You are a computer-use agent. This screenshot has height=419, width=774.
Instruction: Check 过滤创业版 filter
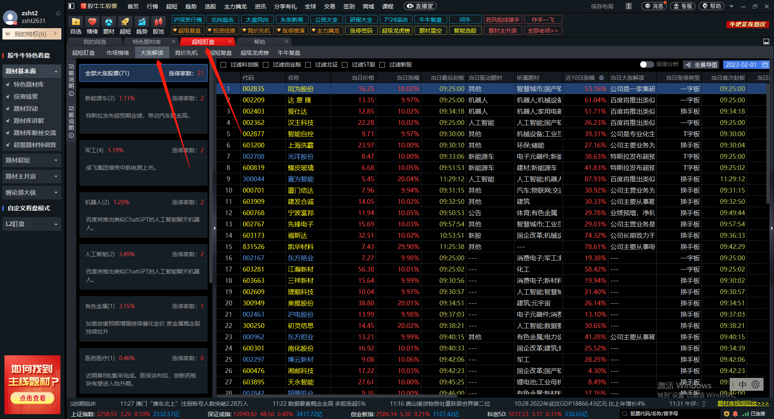pyautogui.click(x=266, y=64)
